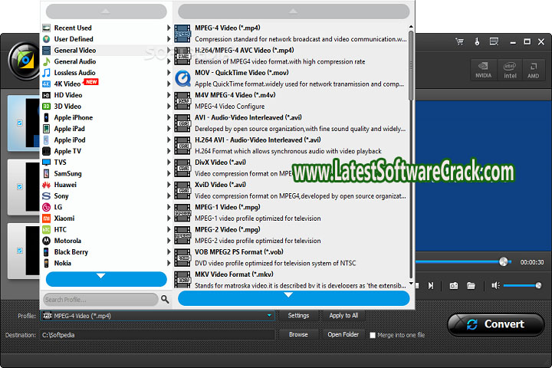Select the MOV QuickTime format icon
The width and height of the screenshot is (552, 368).
pos(182,78)
